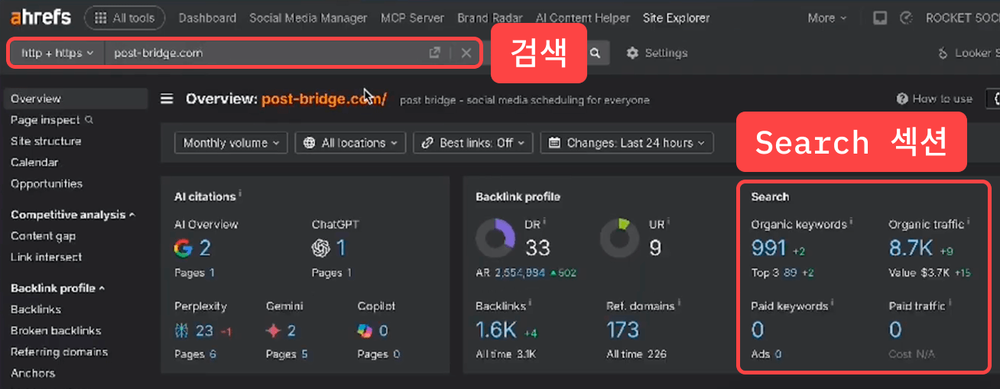
Task: Click traffic Value $3.7K text
Action: 919,273
